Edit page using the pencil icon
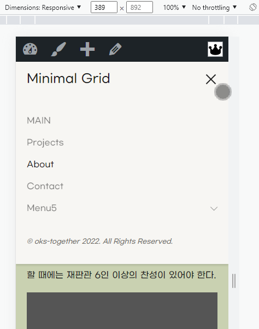 (115, 49)
